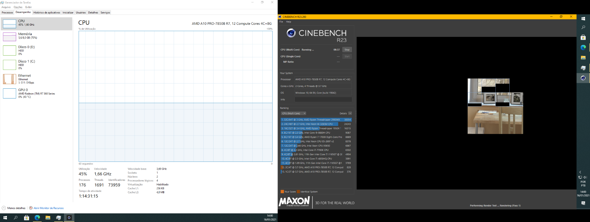Image resolution: width=590 pixels, height=222 pixels.
Task: Open Search on the vertical right taskbar
Action: (x=583, y=27)
